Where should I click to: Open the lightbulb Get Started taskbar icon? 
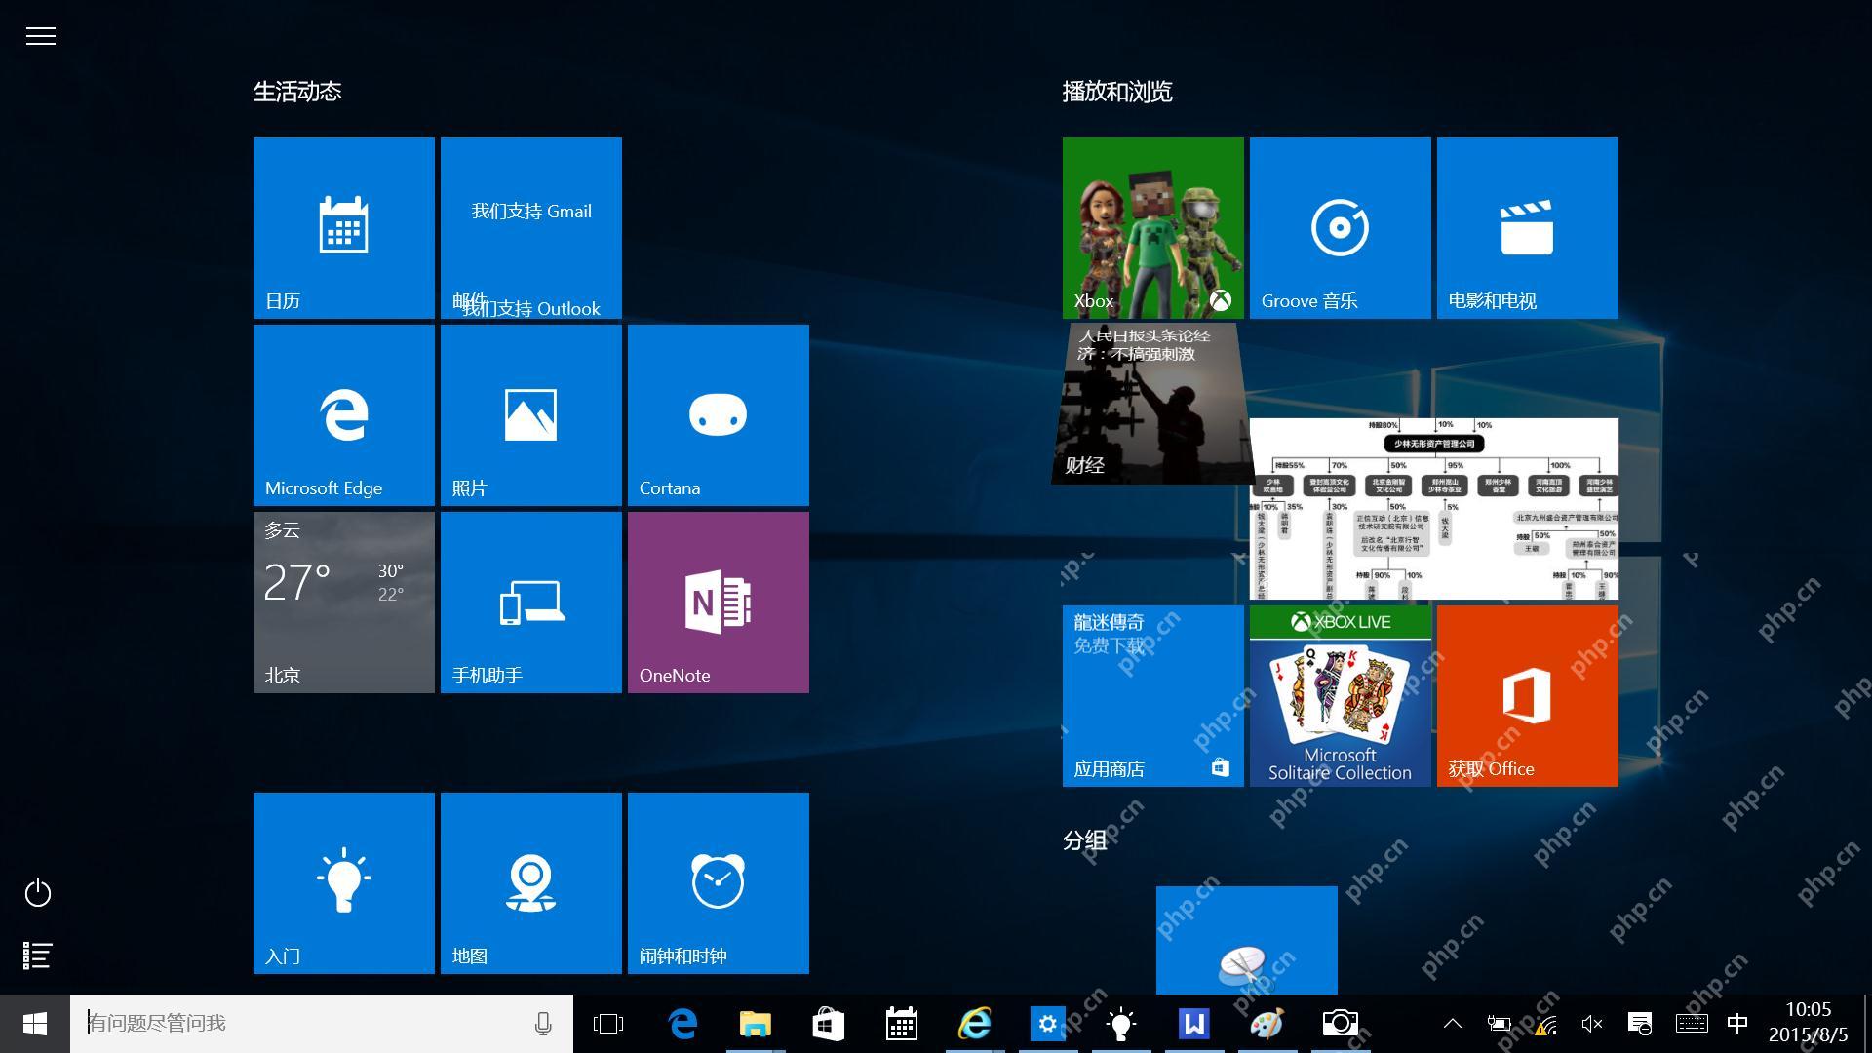click(x=1121, y=1024)
